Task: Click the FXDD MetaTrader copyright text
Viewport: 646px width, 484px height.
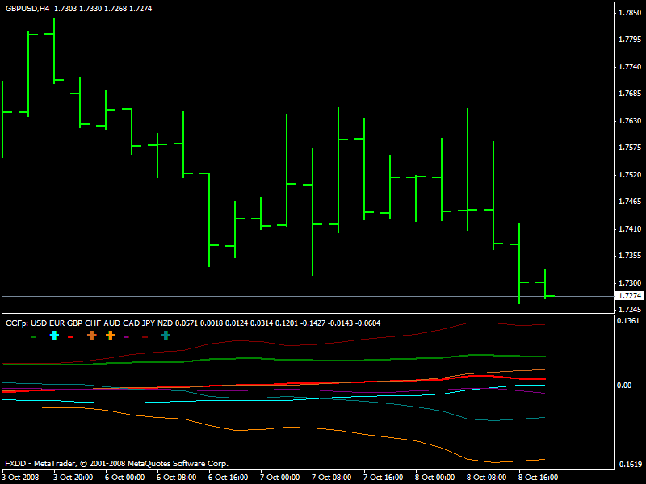Action: (x=117, y=464)
